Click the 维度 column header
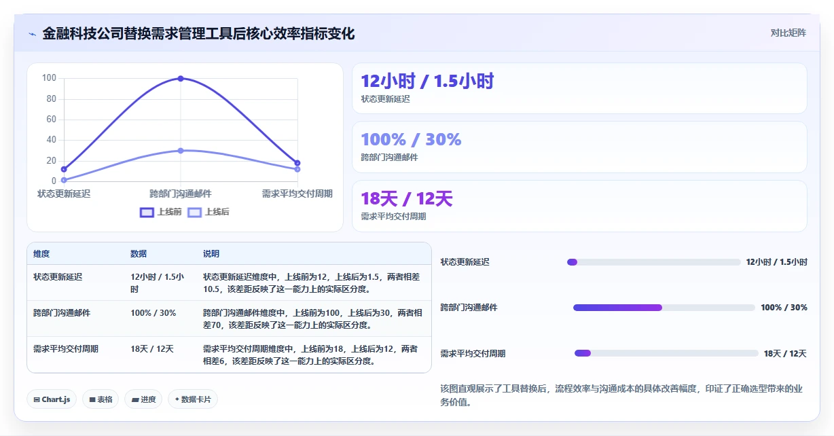The height and width of the screenshot is (436, 834). 41,254
